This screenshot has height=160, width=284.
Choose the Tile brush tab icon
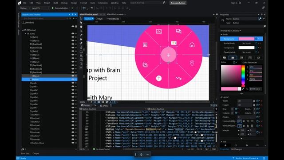coord(250,58)
